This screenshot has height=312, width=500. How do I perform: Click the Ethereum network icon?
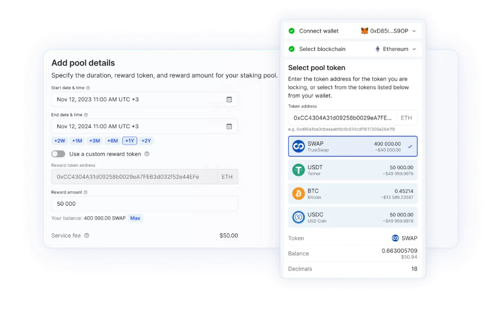coord(379,49)
